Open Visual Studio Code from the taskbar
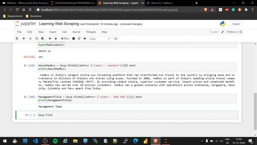Screen dimensions: 257x145 pyautogui.click(x=35, y=141)
